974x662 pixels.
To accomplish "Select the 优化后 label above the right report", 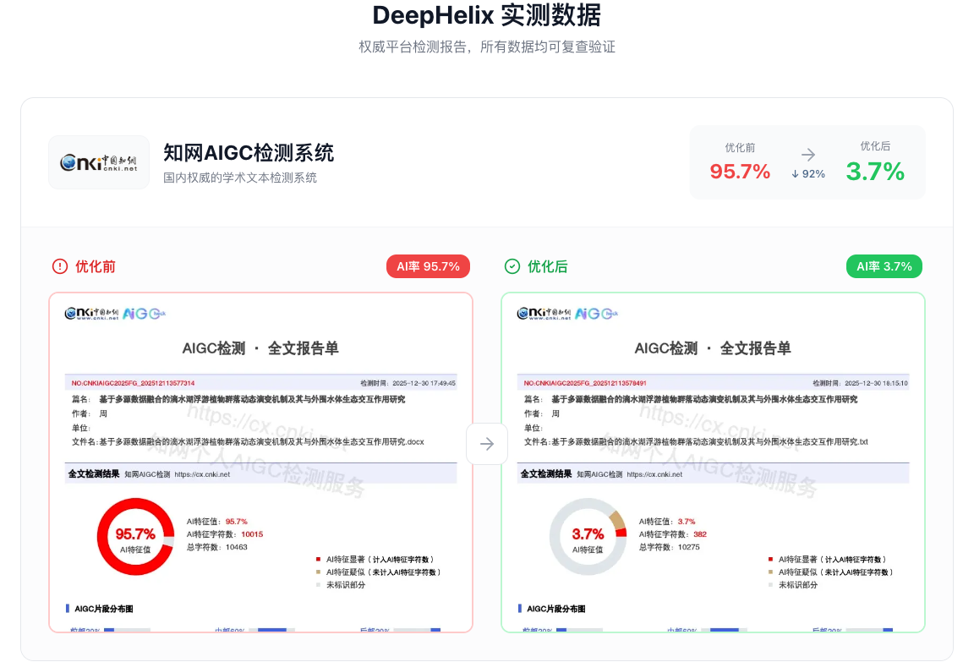I will point(541,265).
